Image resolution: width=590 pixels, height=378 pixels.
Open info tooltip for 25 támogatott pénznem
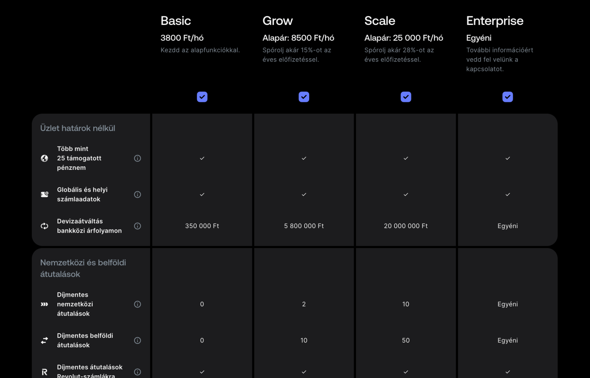click(x=138, y=158)
